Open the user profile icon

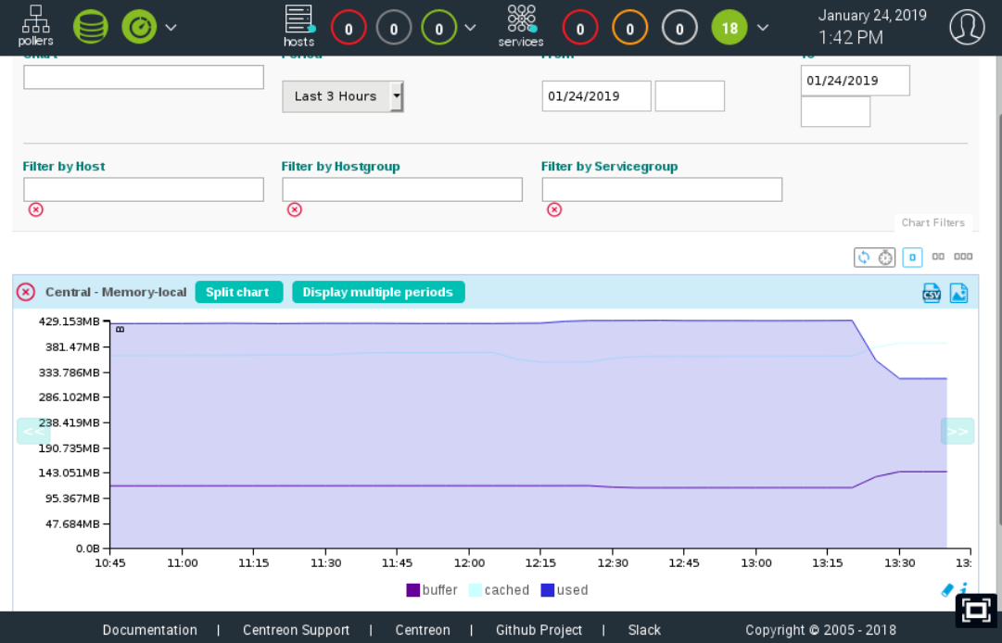(967, 27)
